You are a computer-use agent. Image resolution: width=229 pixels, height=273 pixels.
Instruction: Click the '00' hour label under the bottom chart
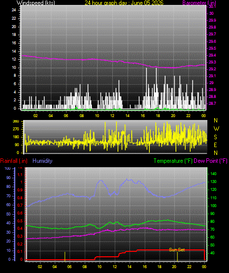point(204,267)
